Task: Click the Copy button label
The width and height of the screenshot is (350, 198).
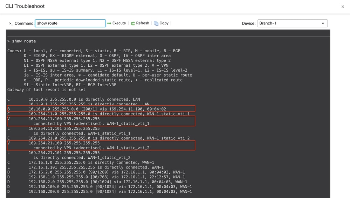Action: tap(164, 23)
